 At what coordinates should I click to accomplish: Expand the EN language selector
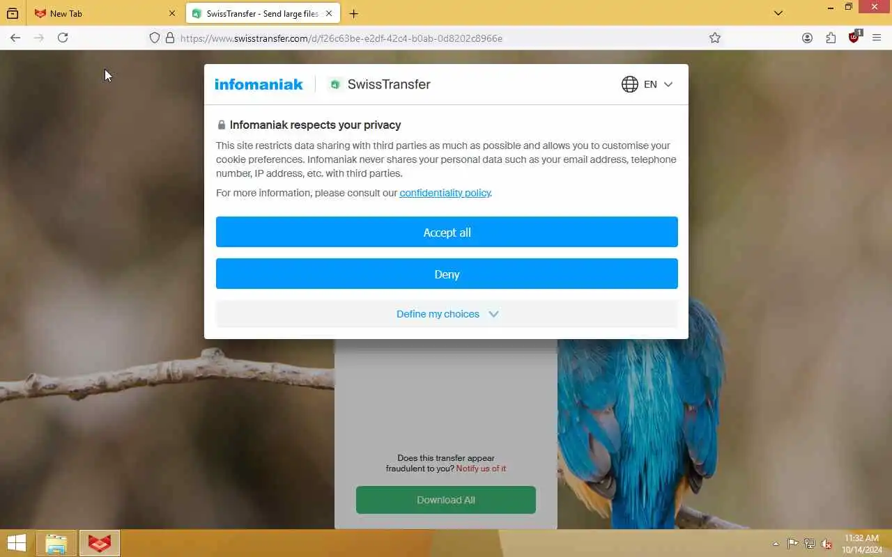[647, 84]
